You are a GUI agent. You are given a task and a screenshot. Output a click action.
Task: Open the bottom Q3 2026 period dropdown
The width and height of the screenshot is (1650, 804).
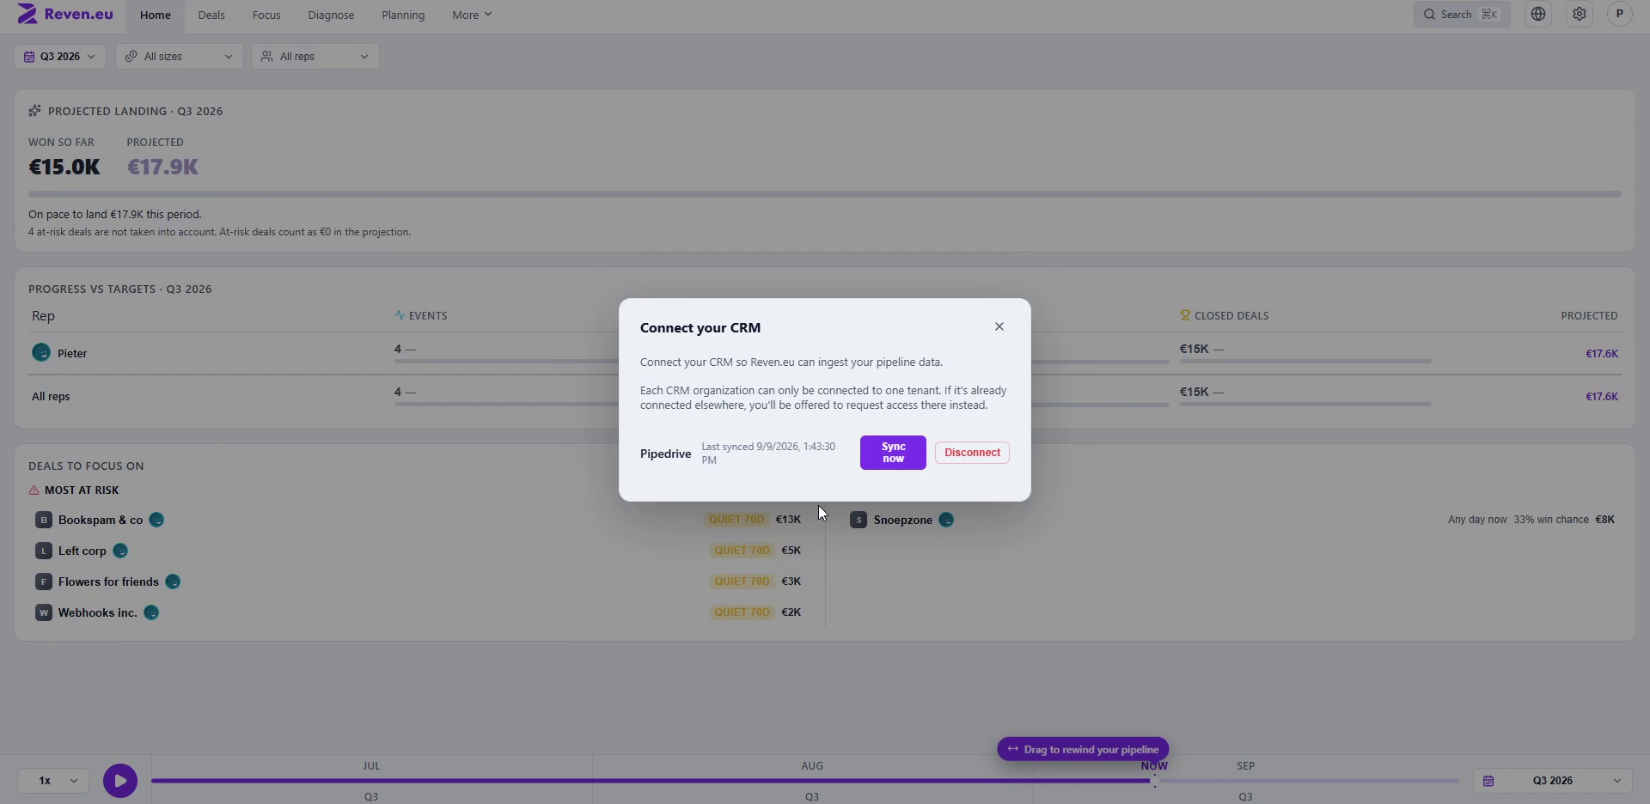pos(1554,781)
